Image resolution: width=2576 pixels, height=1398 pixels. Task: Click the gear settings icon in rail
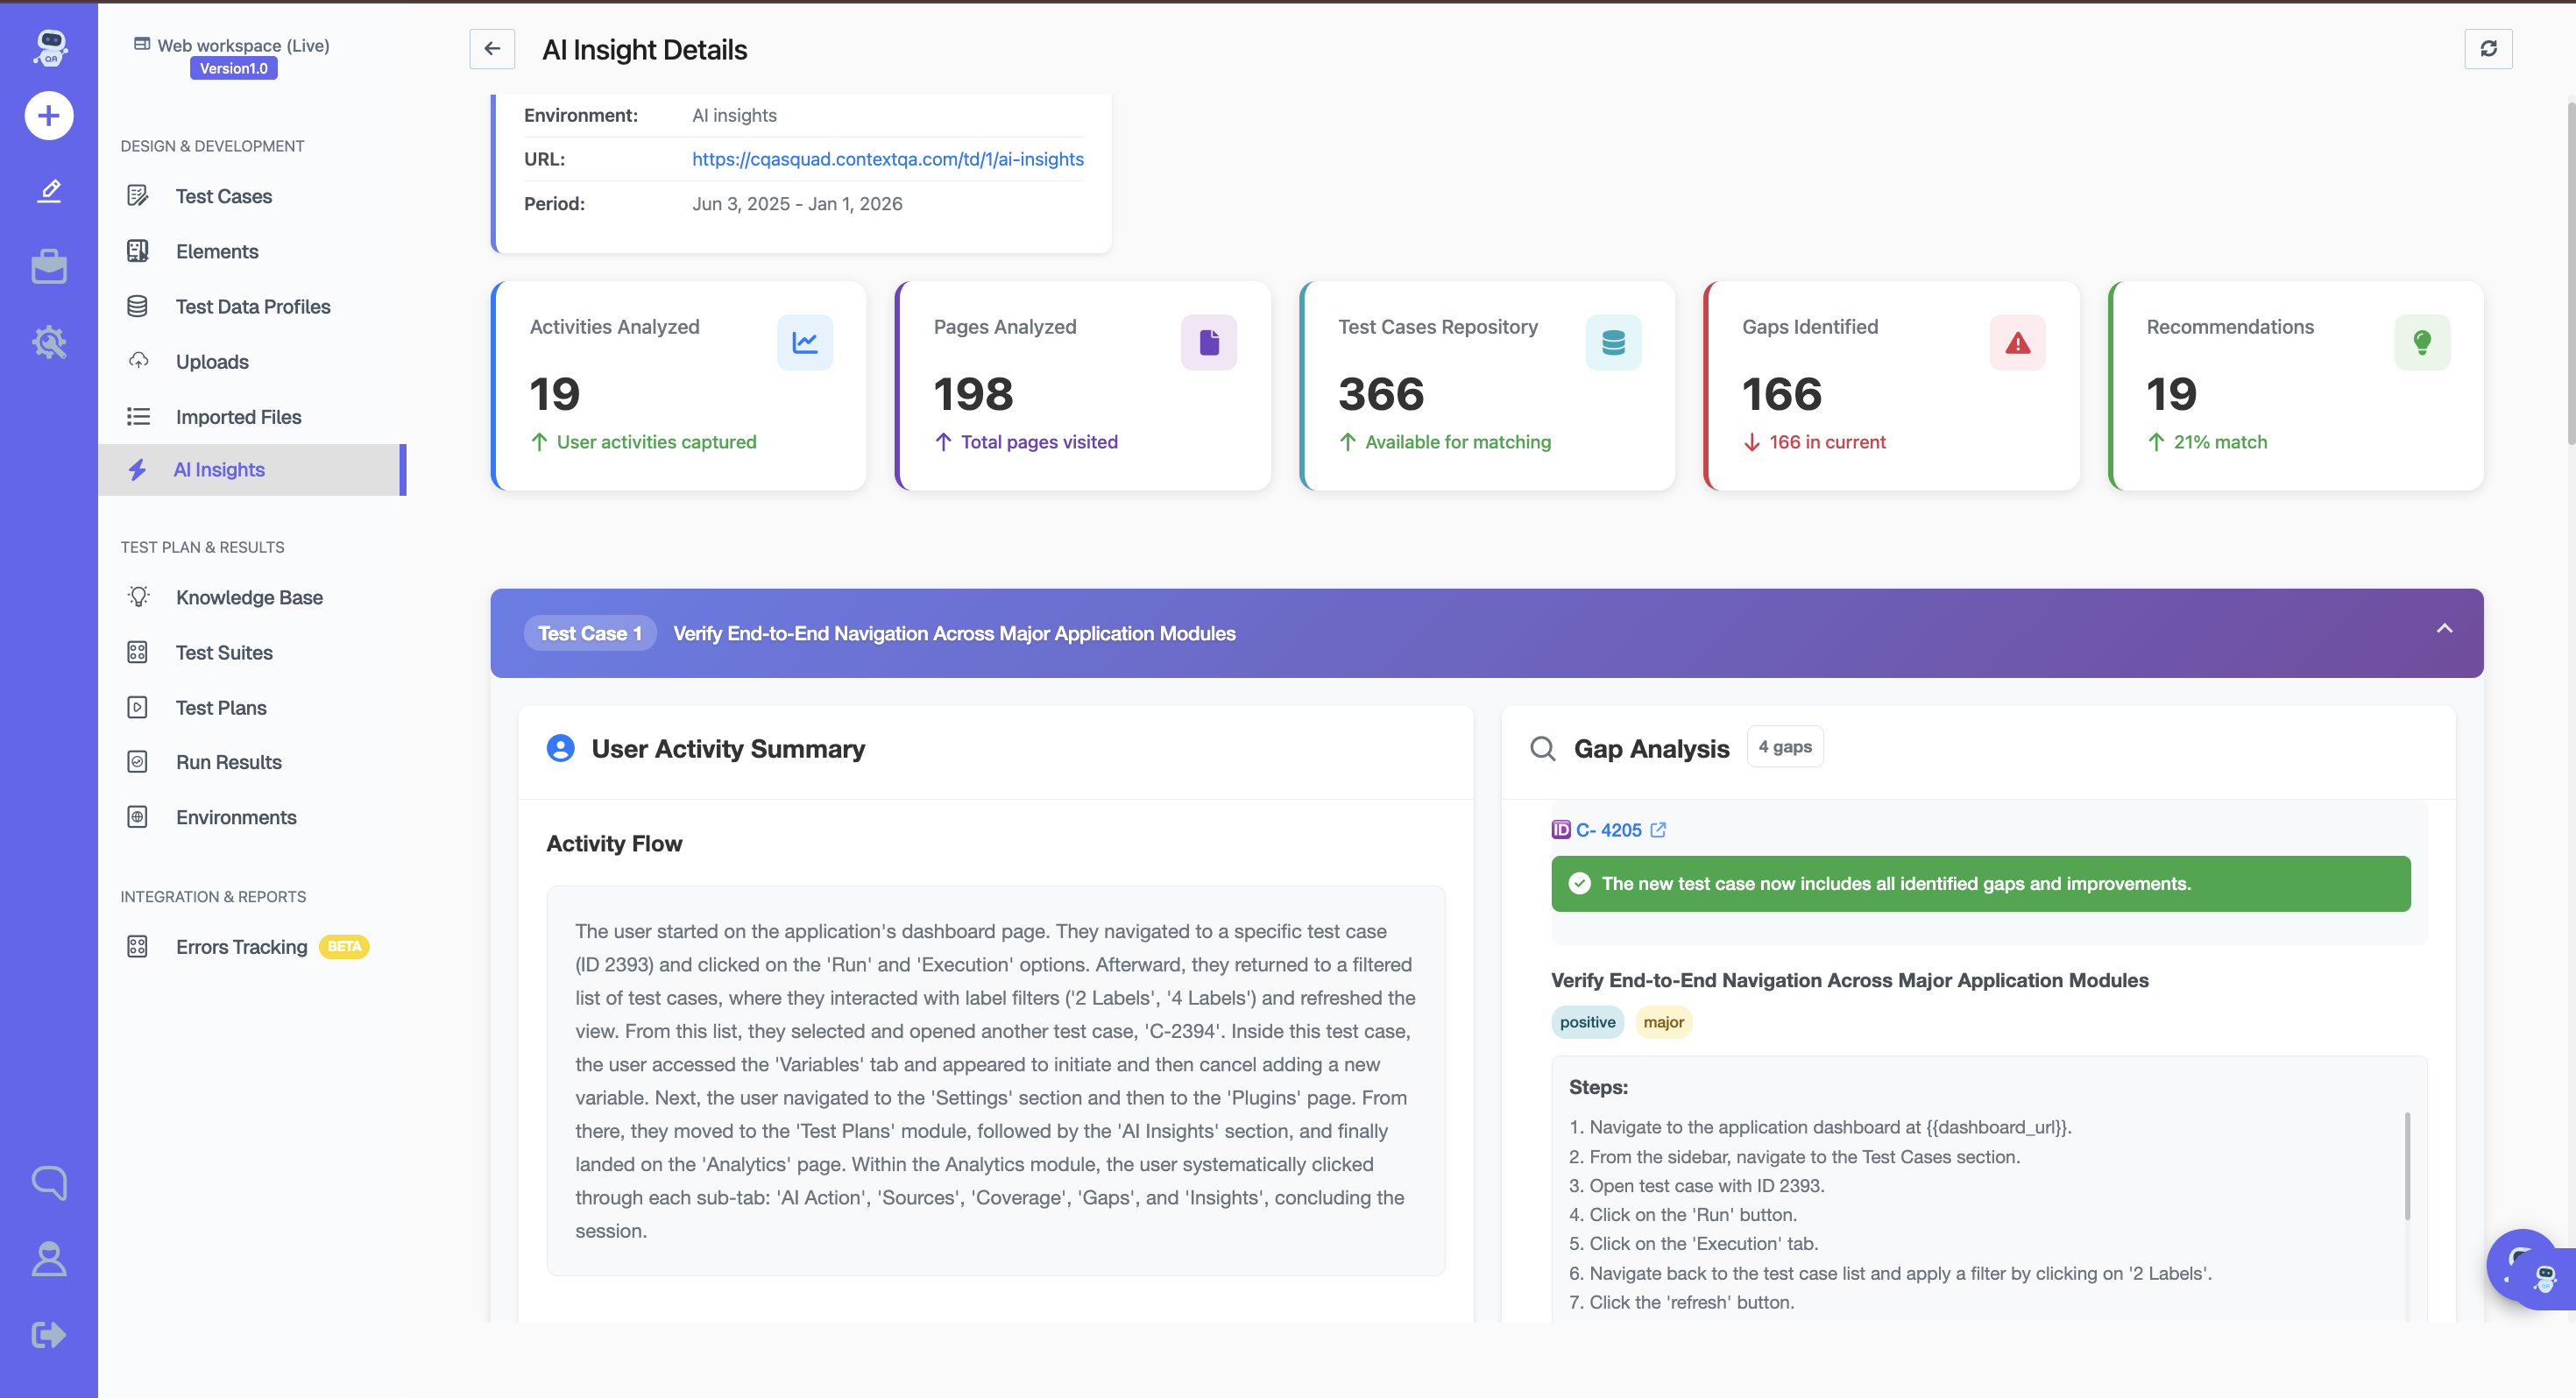point(49,343)
